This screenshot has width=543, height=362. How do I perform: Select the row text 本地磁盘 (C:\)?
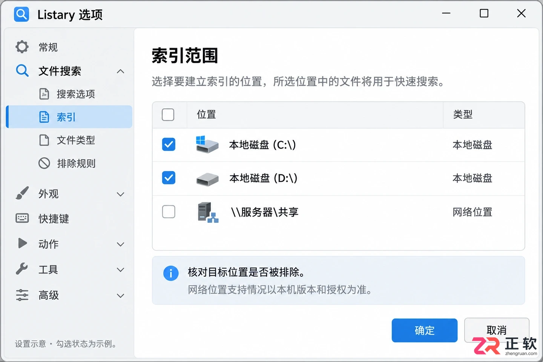[262, 145]
